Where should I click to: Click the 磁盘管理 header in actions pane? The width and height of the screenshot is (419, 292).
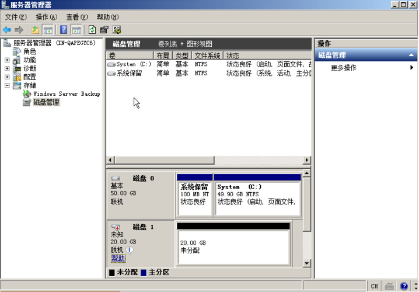point(366,55)
